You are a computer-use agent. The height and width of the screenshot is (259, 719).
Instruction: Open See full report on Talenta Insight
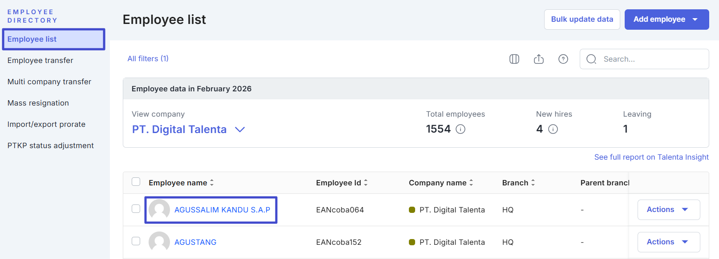point(651,157)
